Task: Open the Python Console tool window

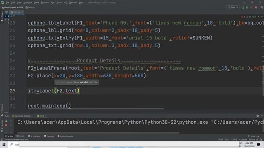Action: [65, 136]
